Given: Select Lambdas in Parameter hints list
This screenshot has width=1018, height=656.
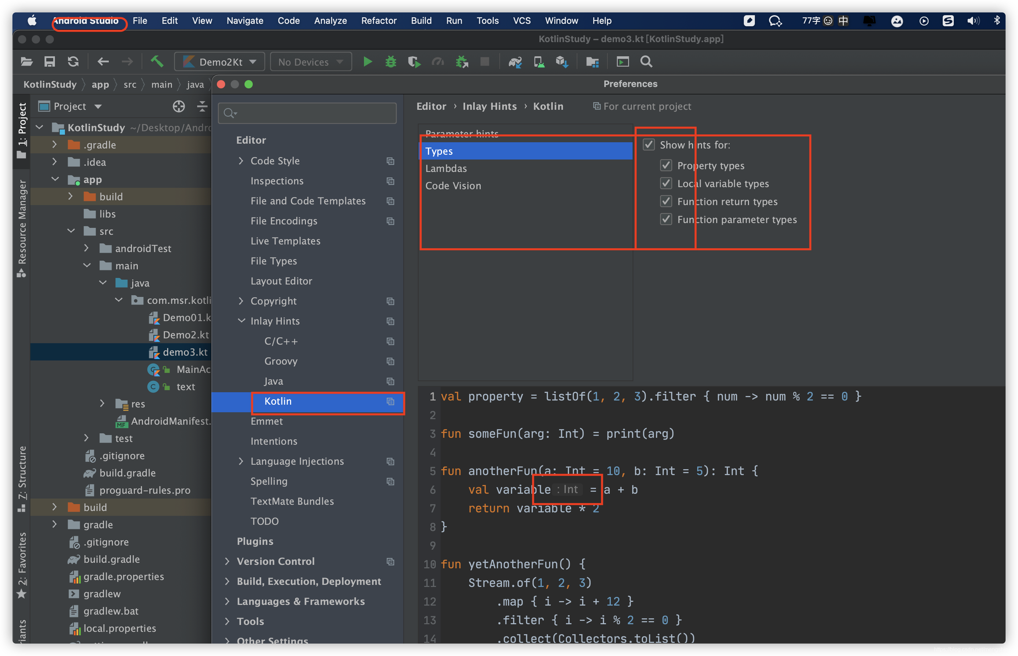Looking at the screenshot, I should click(x=446, y=168).
